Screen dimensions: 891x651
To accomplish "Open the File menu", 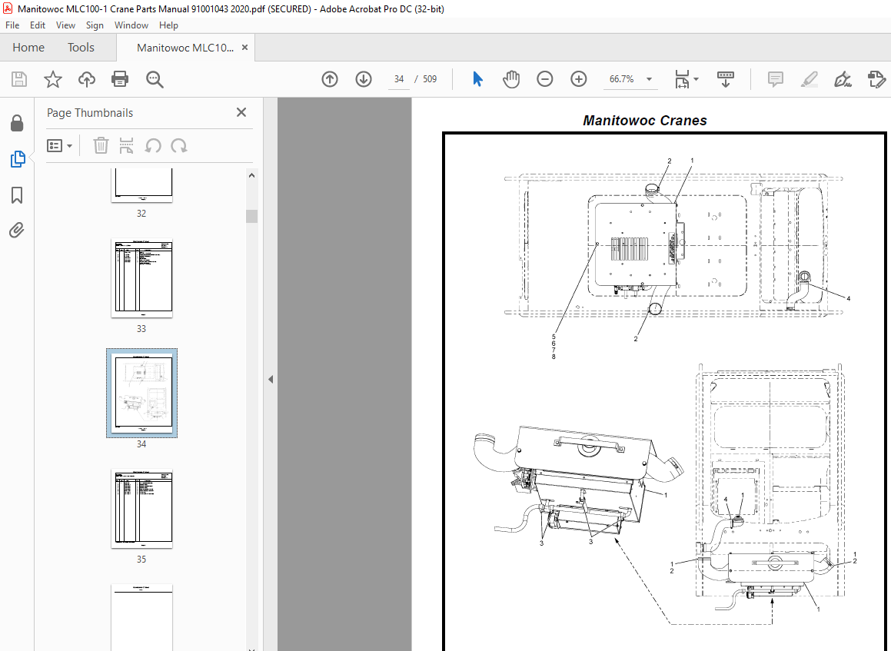I will pyautogui.click(x=12, y=25).
